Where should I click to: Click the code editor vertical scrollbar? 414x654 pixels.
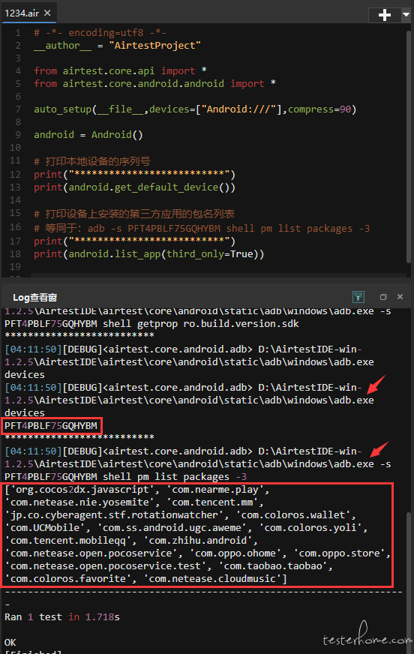[x=409, y=146]
